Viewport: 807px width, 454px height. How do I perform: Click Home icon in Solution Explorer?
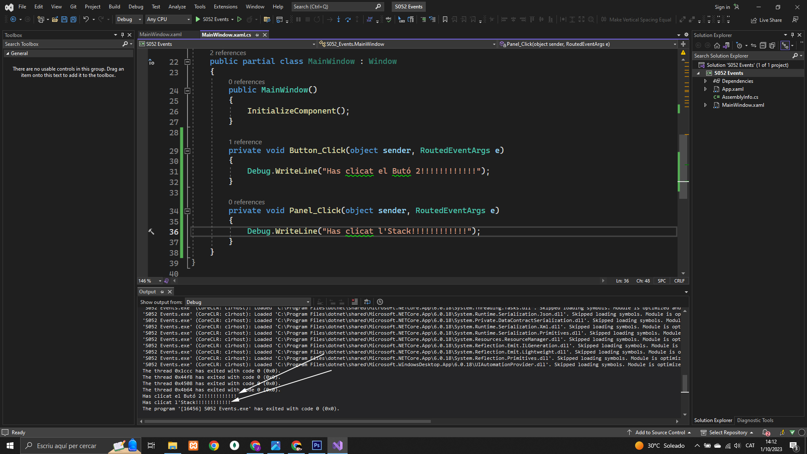click(x=717, y=45)
